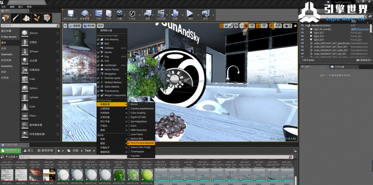Open the 带光照 lit view mode dropdown
Image resolution: width=373 pixels, height=185 pixels.
point(89,26)
